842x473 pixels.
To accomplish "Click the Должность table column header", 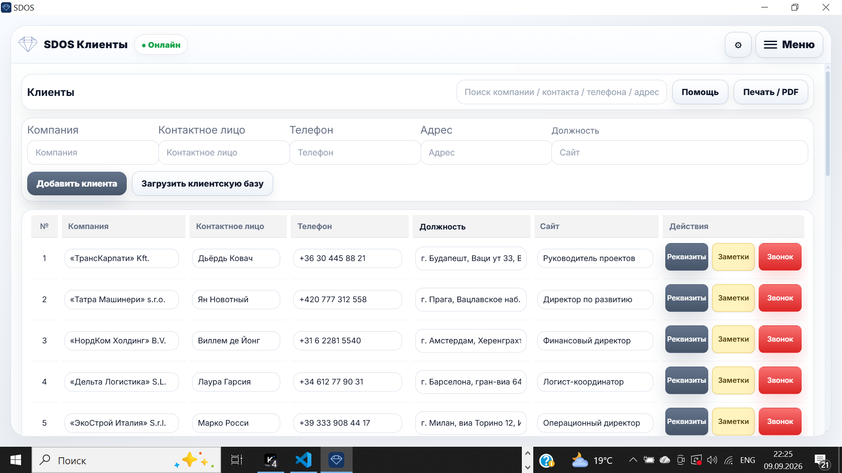I will point(471,226).
